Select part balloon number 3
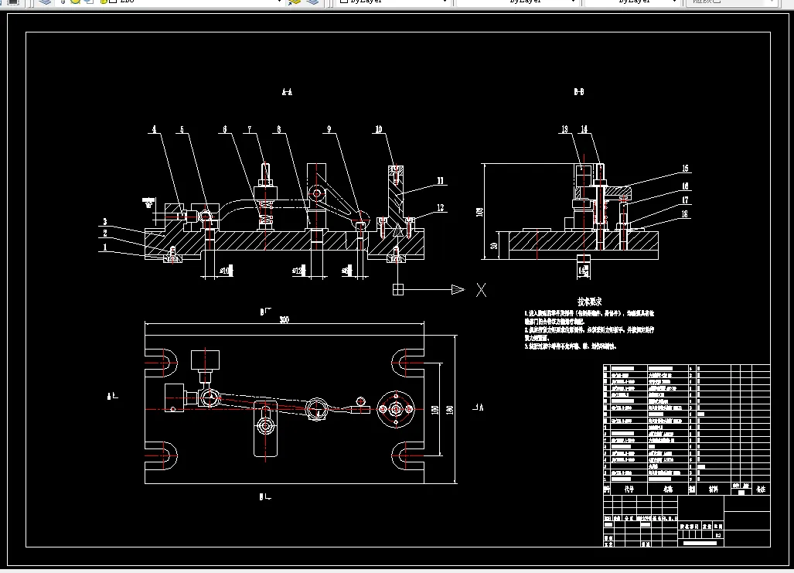The height and width of the screenshot is (573, 794). [105, 221]
